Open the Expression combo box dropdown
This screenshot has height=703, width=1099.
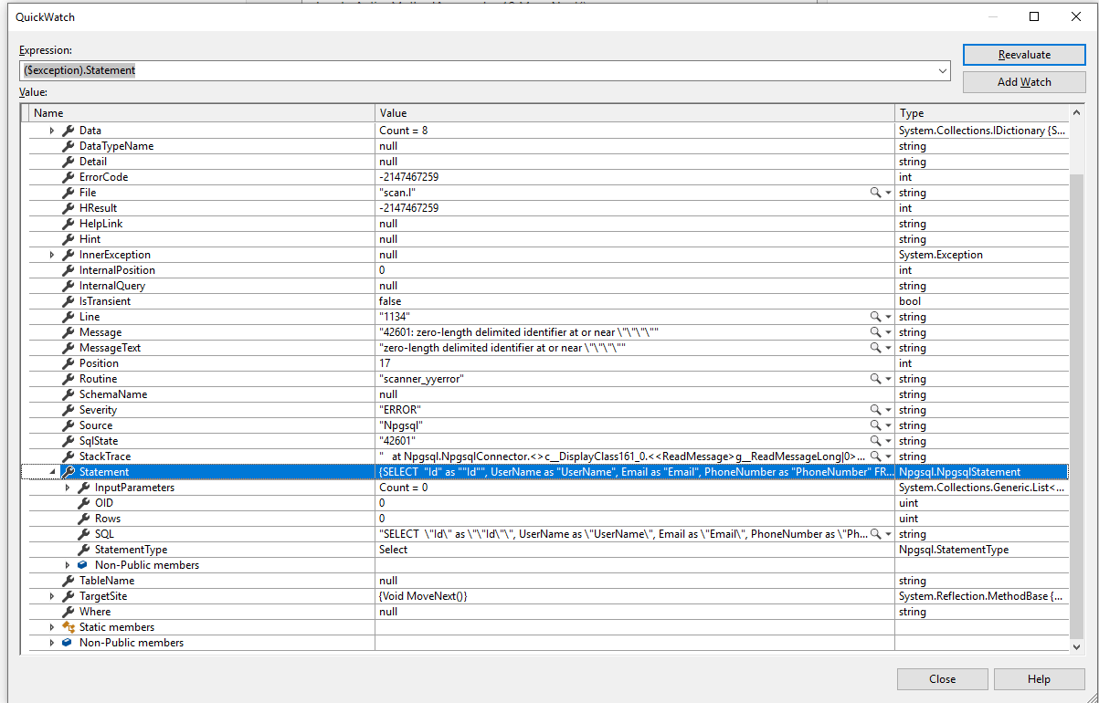pos(942,70)
